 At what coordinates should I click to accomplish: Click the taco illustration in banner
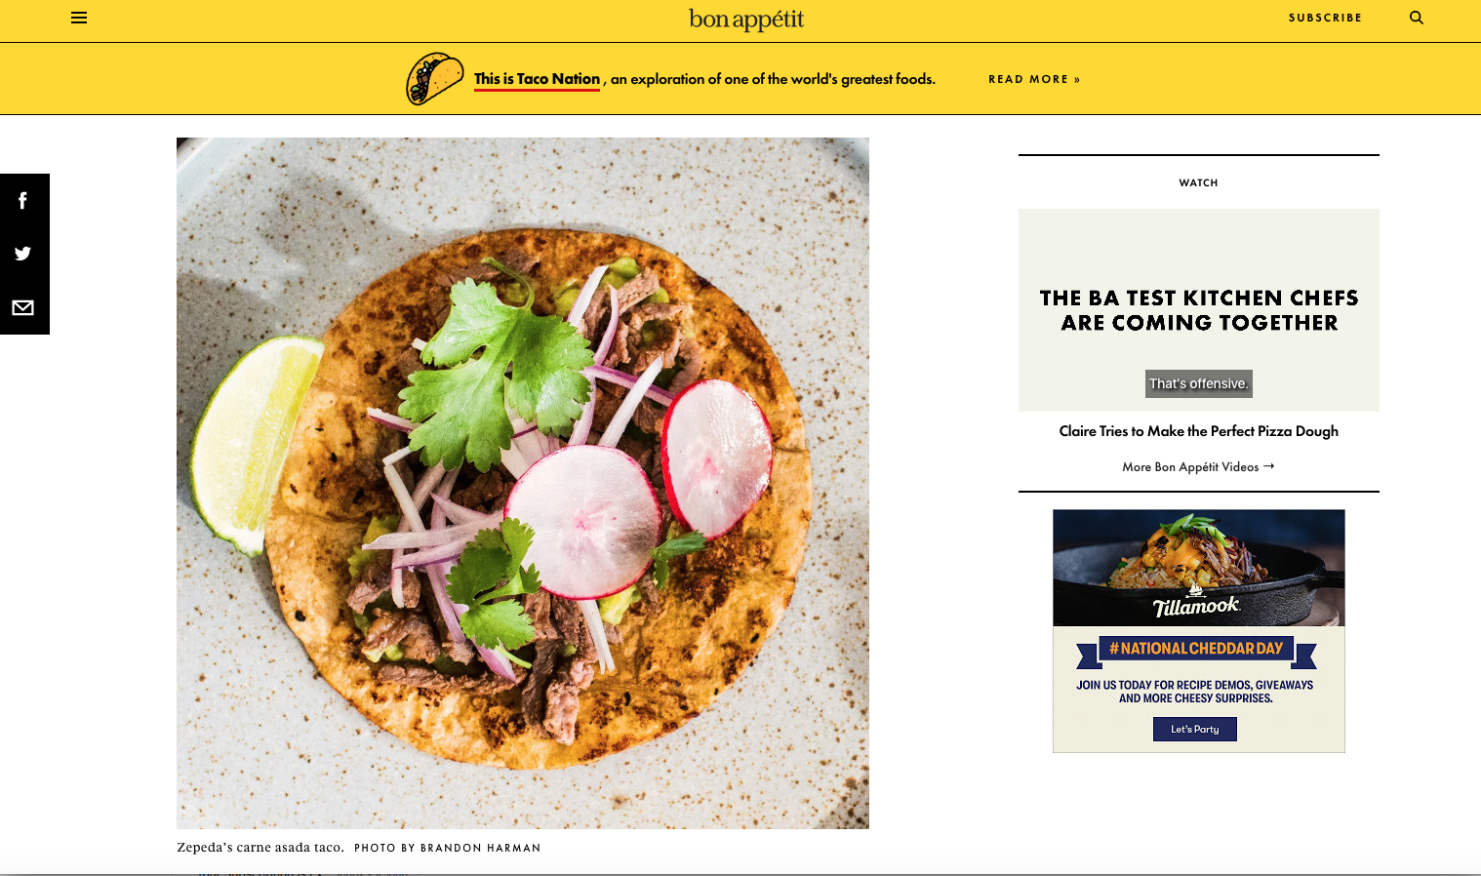[435, 79]
